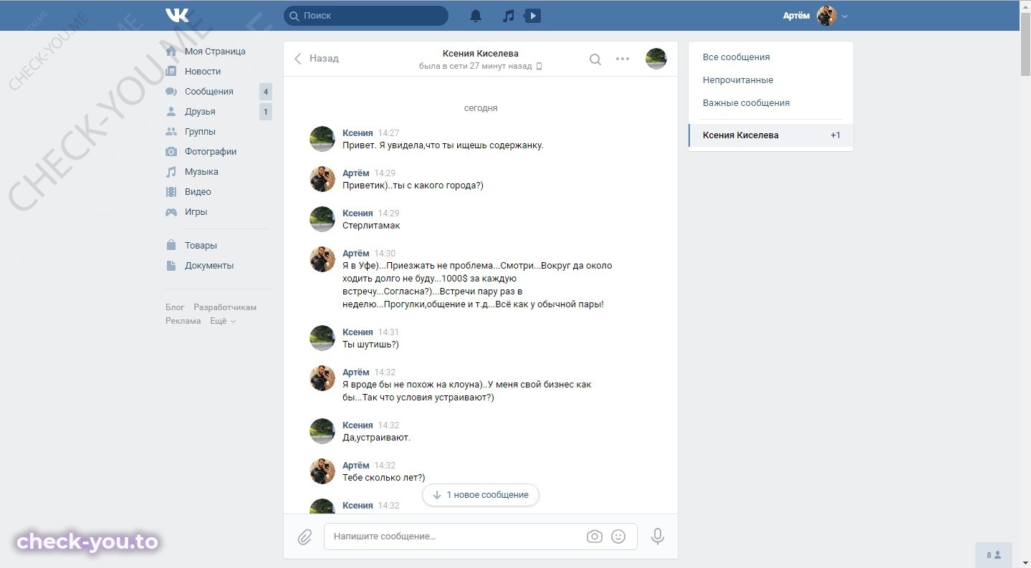Click Артём's avatar beside the 14:30 message

click(322, 259)
